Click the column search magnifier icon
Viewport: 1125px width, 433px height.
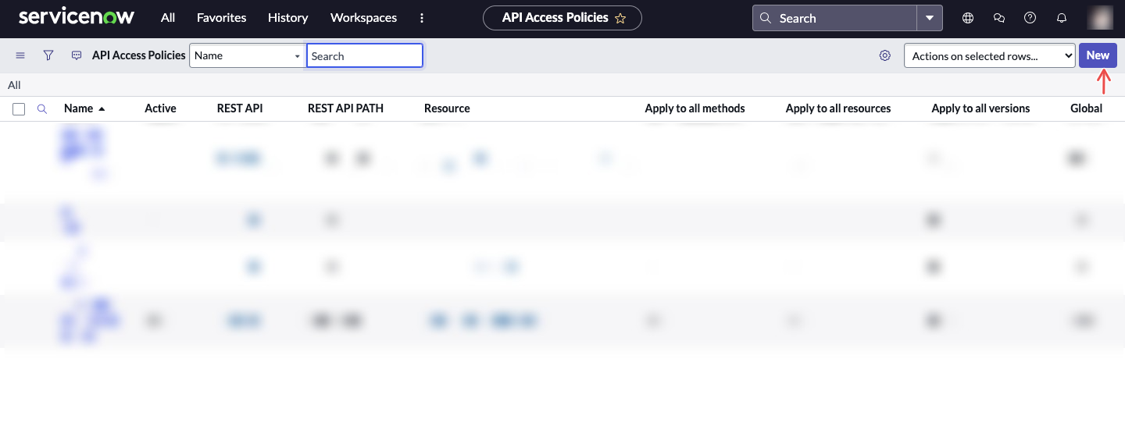pos(42,109)
